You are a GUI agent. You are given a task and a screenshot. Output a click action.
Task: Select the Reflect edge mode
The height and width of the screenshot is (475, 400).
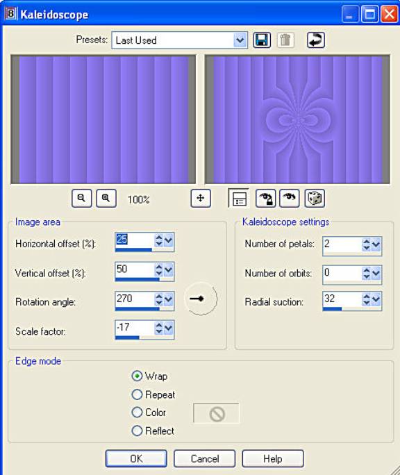(x=137, y=431)
